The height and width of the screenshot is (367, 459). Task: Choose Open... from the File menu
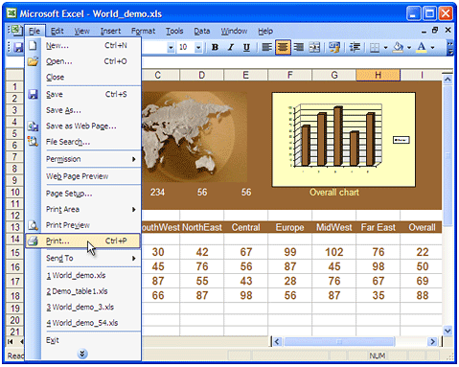83,61
